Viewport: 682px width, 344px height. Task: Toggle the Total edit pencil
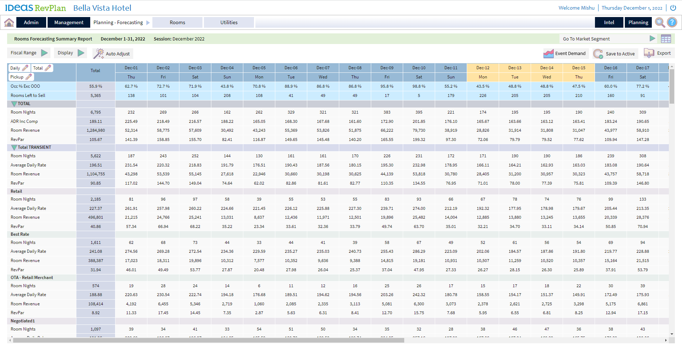(x=48, y=68)
